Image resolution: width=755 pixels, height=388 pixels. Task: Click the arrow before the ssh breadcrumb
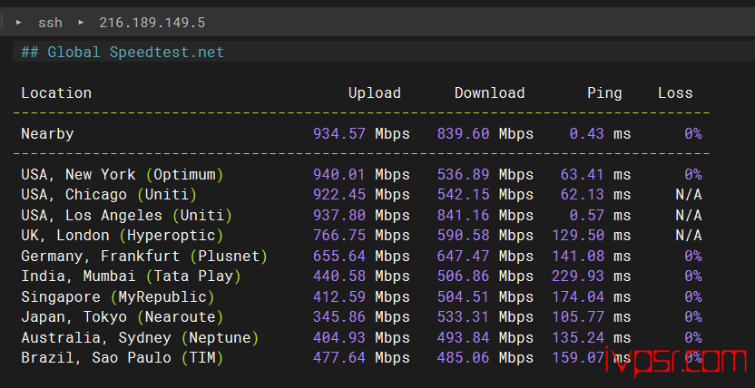click(x=19, y=22)
